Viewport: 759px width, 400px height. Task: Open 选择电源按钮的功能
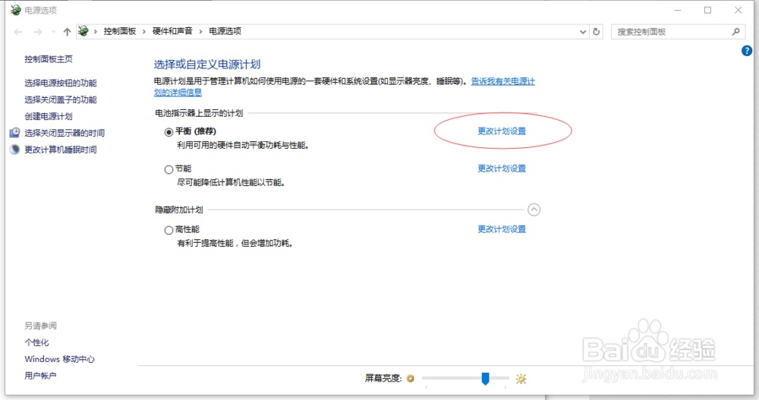61,83
